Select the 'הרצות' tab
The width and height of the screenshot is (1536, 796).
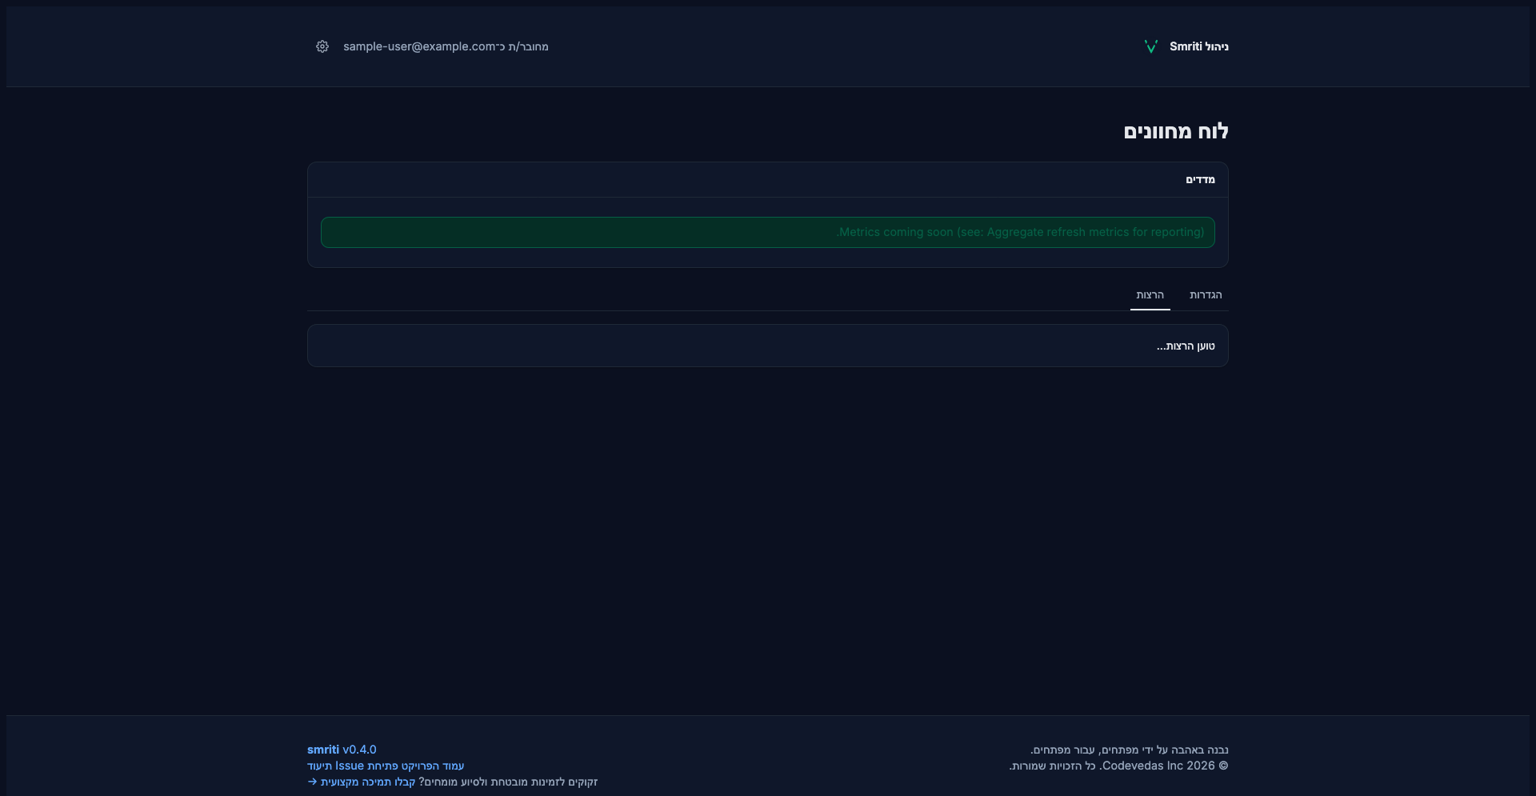pos(1150,295)
